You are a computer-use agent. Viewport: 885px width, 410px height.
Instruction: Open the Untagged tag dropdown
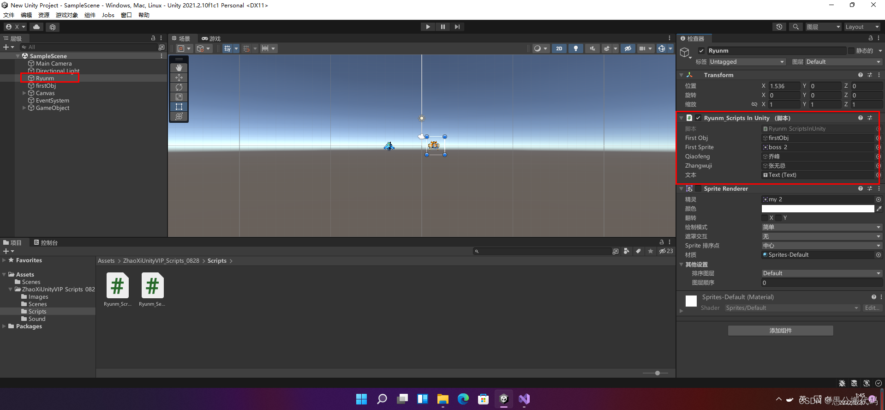747,62
